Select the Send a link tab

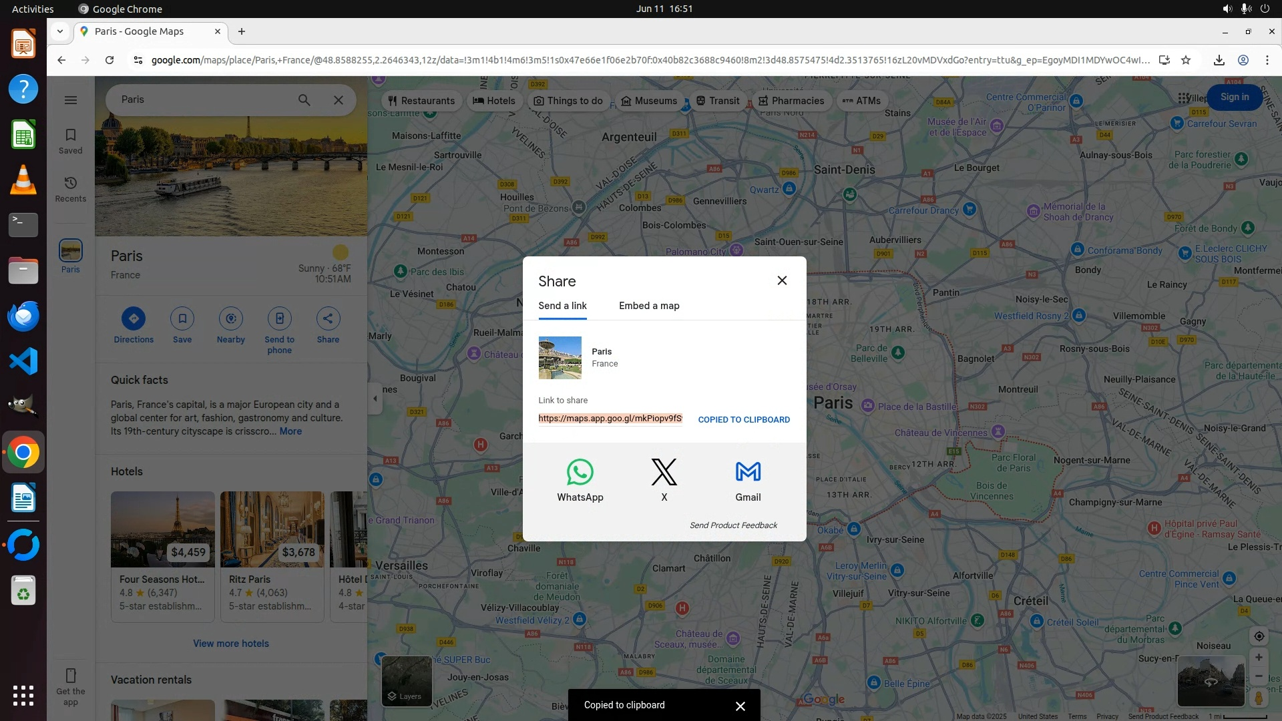click(562, 306)
